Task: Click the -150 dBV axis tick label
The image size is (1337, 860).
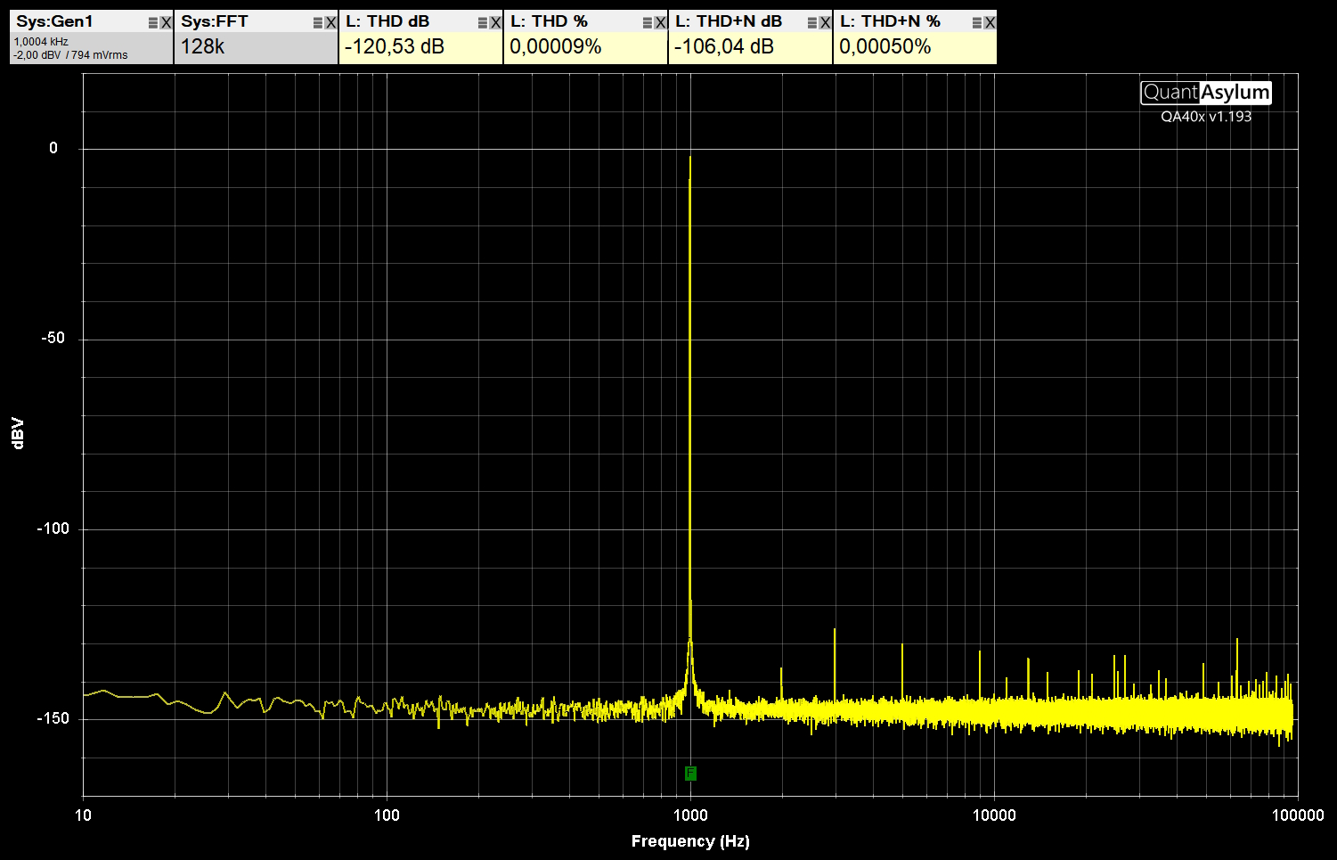Action: pos(53,718)
